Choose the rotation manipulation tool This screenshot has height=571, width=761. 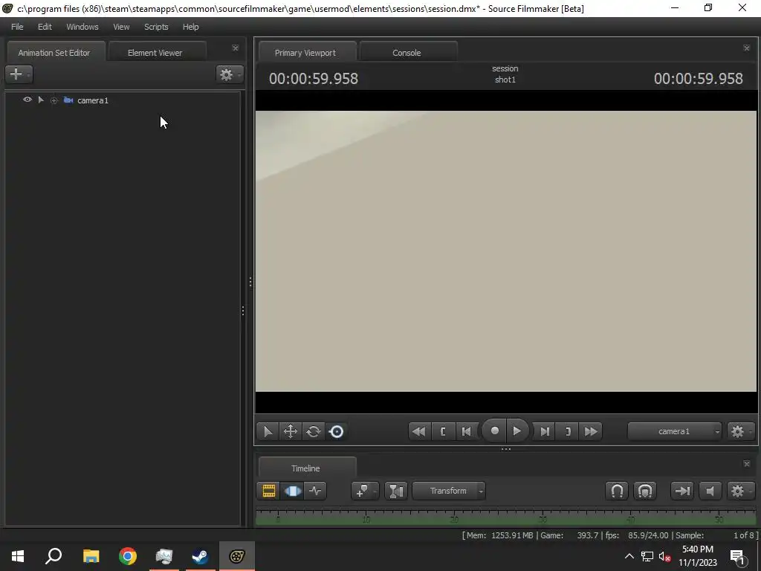tap(314, 431)
